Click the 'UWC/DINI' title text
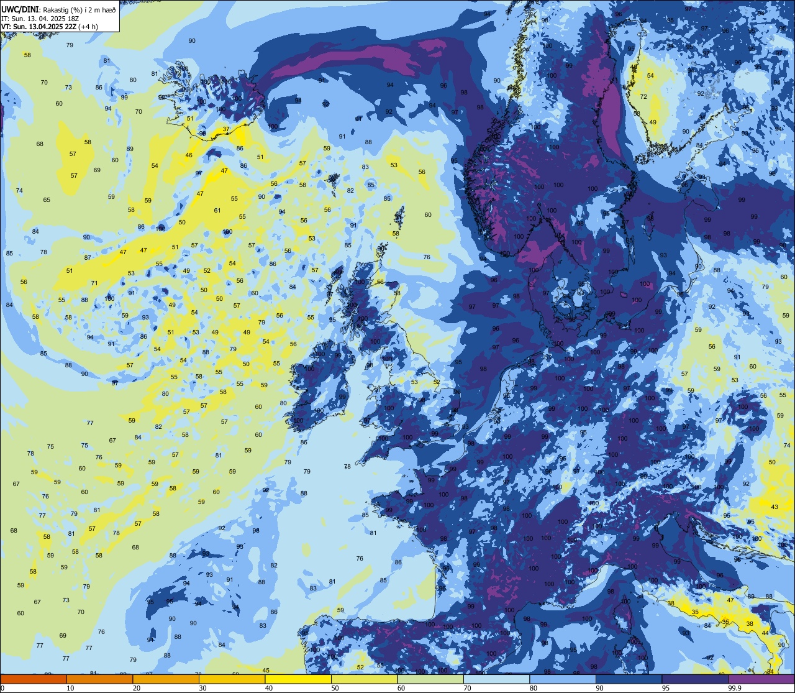Screen dimensions: 795x693 pos(20,9)
